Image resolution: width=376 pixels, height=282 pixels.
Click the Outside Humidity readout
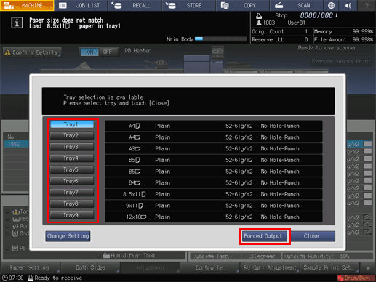pos(328,257)
